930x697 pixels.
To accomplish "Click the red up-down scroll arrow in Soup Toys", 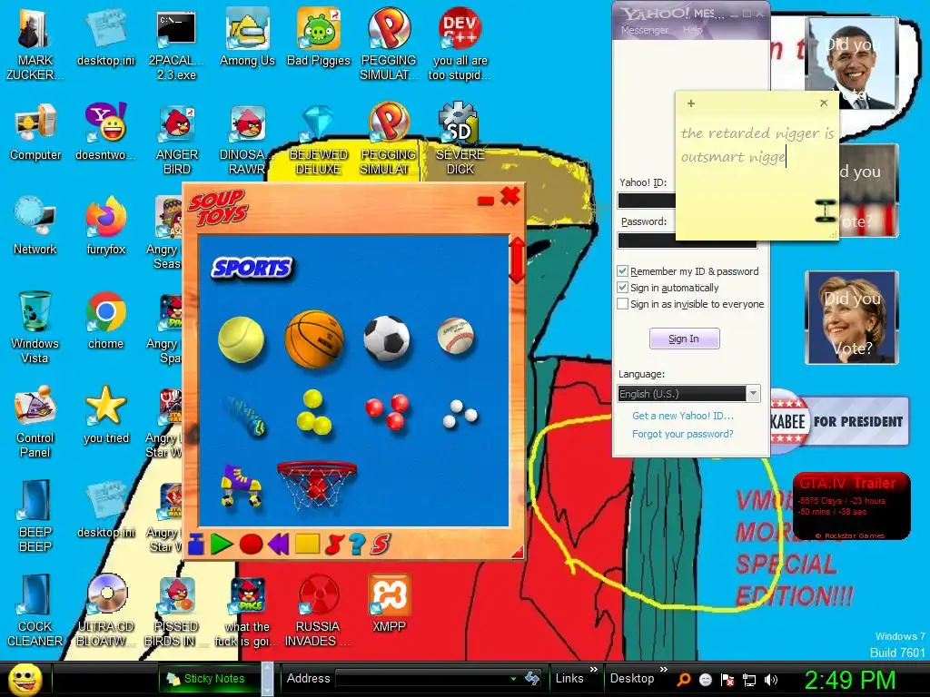I will click(517, 260).
